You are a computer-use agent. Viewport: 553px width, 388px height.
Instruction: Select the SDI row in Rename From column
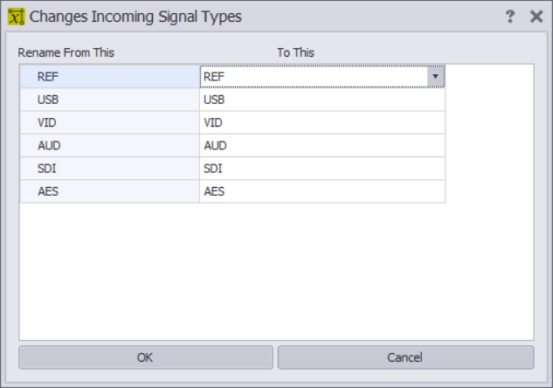(110, 169)
